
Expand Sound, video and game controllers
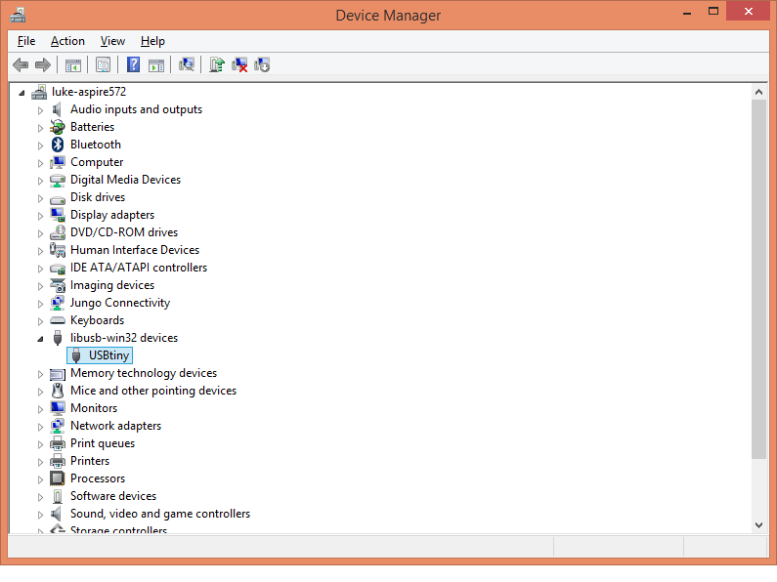[x=40, y=515]
